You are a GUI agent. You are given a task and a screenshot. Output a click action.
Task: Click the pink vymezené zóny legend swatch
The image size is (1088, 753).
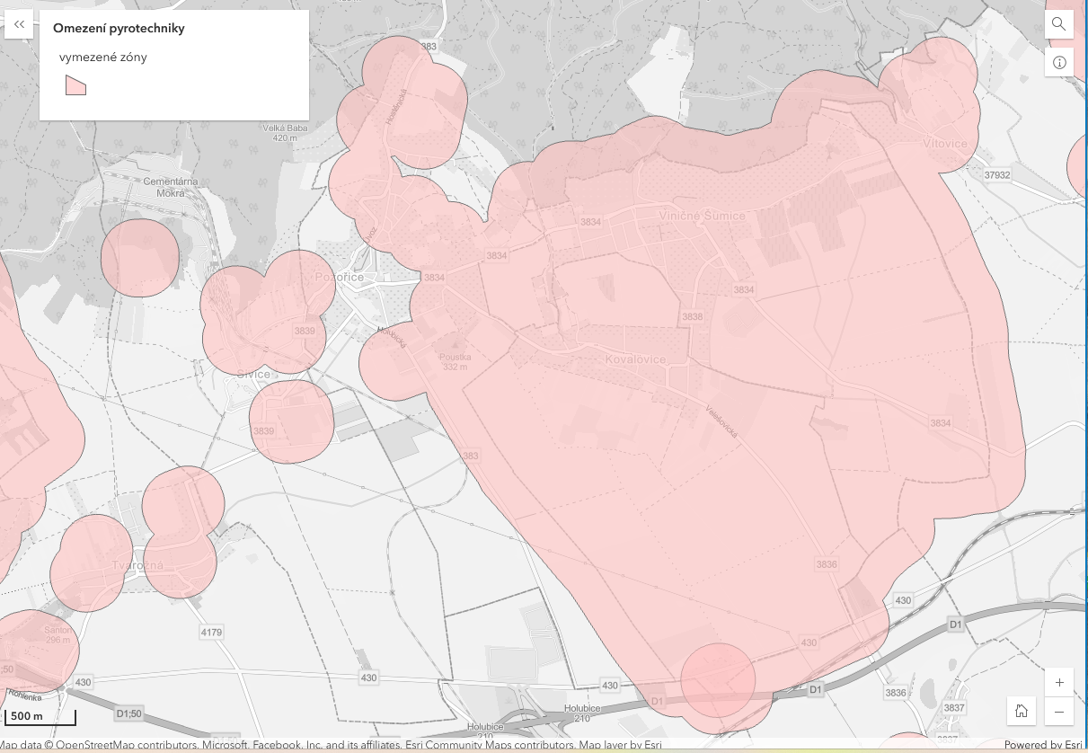75,85
